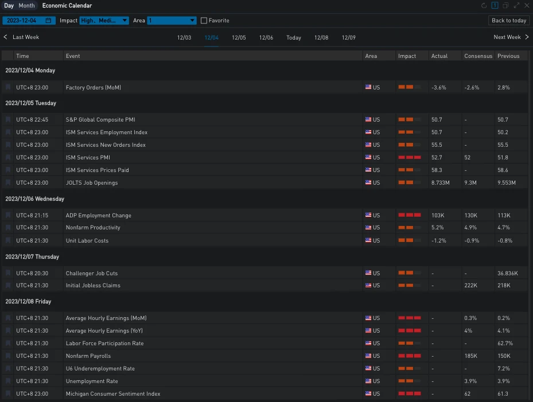Click the blue numbered layout icon

tap(495, 6)
